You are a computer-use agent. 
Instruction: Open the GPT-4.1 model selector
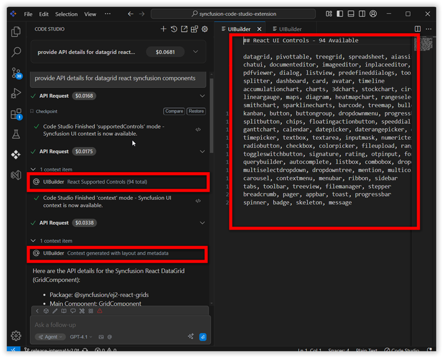click(x=81, y=337)
